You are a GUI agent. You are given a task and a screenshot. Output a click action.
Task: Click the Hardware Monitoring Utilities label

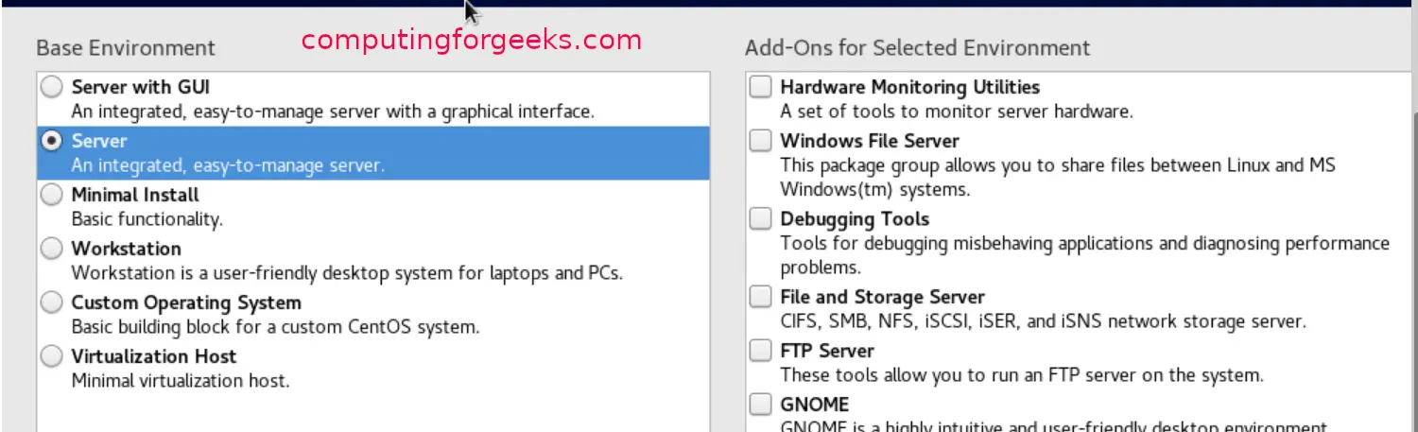coord(909,87)
